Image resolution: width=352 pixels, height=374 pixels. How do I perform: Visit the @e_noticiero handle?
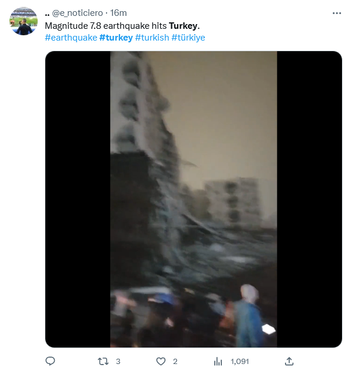click(77, 13)
